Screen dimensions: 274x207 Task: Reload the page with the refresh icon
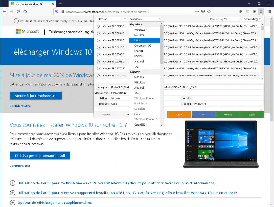(x=18, y=12)
